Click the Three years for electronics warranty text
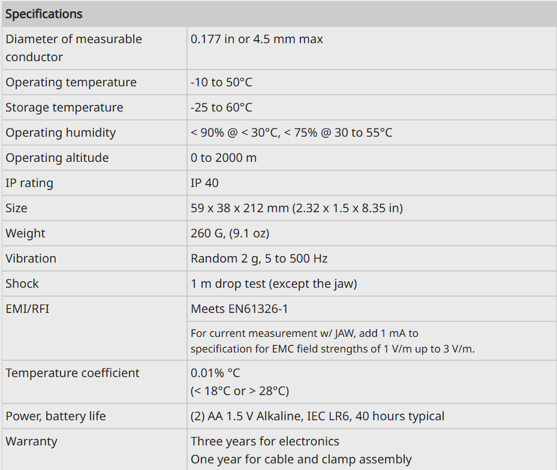The height and width of the screenshot is (470, 557). [x=264, y=442]
